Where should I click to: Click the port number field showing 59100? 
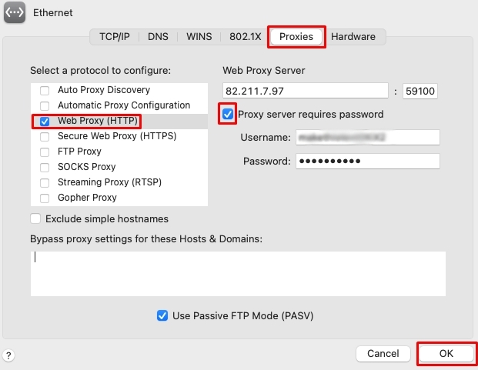420,91
